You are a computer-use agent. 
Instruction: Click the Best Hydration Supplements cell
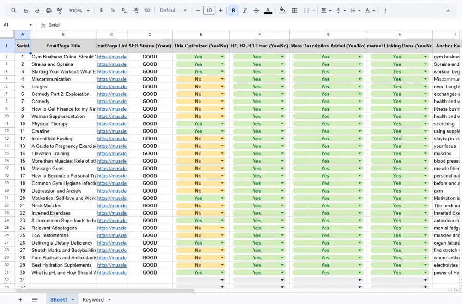click(x=63, y=265)
